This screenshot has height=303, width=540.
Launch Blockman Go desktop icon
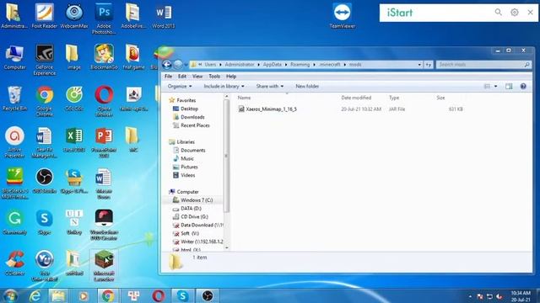(x=104, y=57)
